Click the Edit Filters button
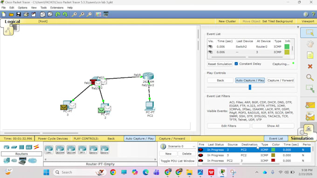 228,126
